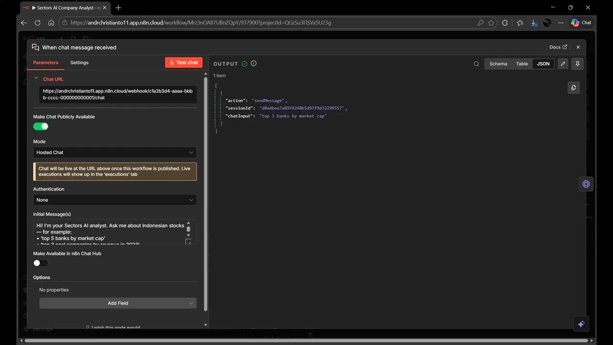Open the Add Field dropdown under Options

click(118, 303)
